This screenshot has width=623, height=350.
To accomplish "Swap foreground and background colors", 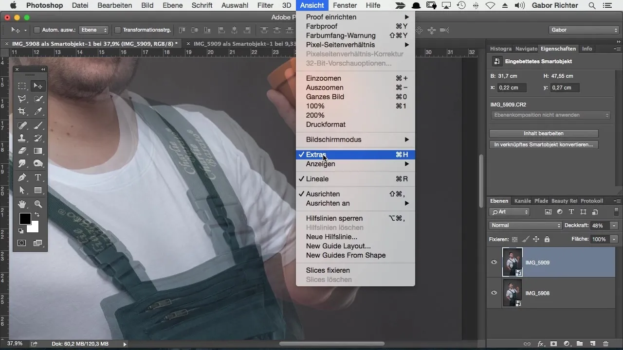I will (x=37, y=215).
